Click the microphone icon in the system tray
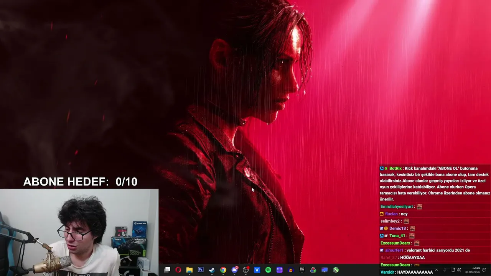The width and height of the screenshot is (491, 276). [x=445, y=270]
